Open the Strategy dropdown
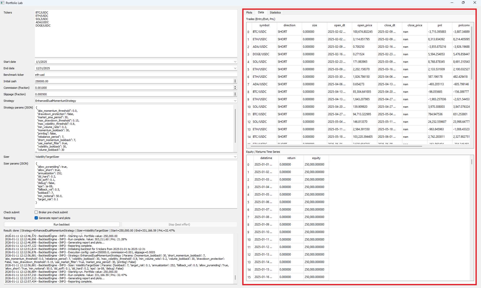481x288 pixels. coord(235,100)
